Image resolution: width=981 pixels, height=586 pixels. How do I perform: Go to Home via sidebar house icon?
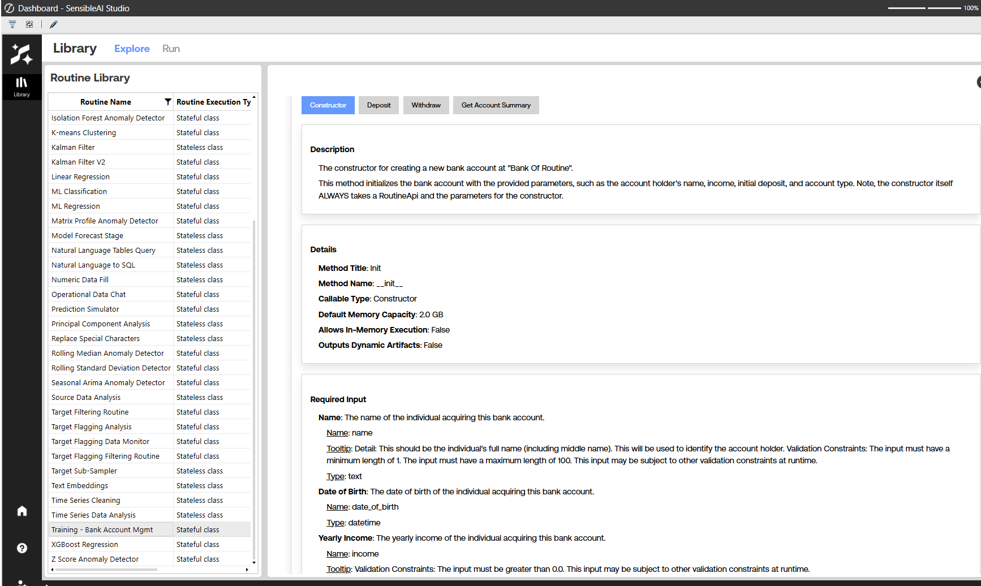click(22, 511)
